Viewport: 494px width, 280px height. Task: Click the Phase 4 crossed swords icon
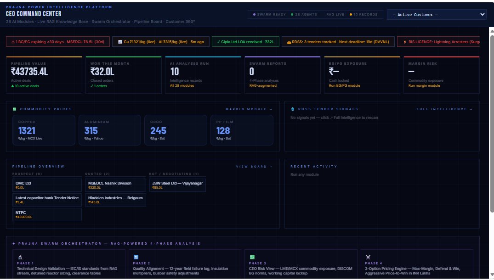click(x=368, y=257)
